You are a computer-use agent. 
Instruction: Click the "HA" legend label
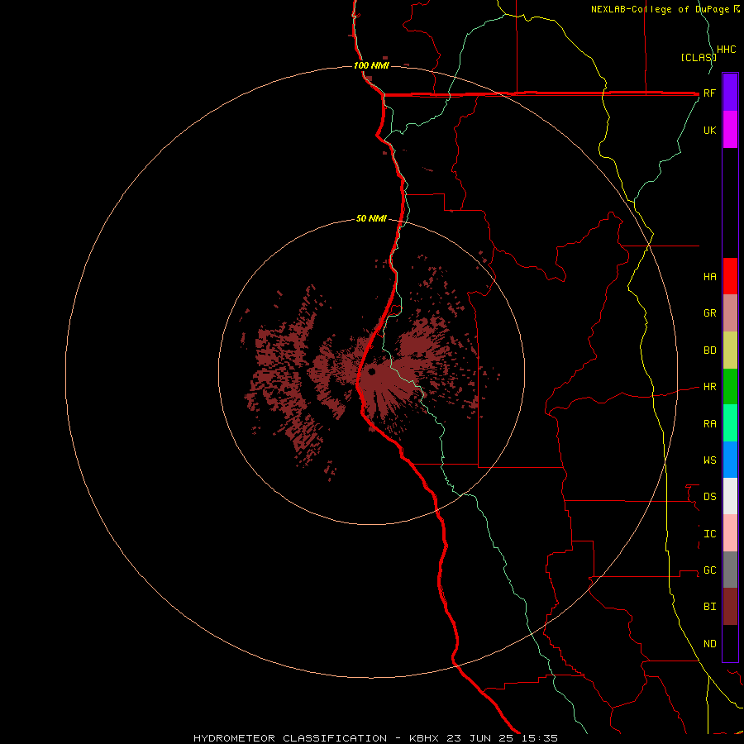tap(709, 276)
